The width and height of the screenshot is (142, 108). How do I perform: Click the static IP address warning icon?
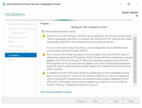coord(44,55)
